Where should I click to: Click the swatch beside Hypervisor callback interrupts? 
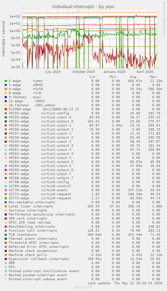6,259
